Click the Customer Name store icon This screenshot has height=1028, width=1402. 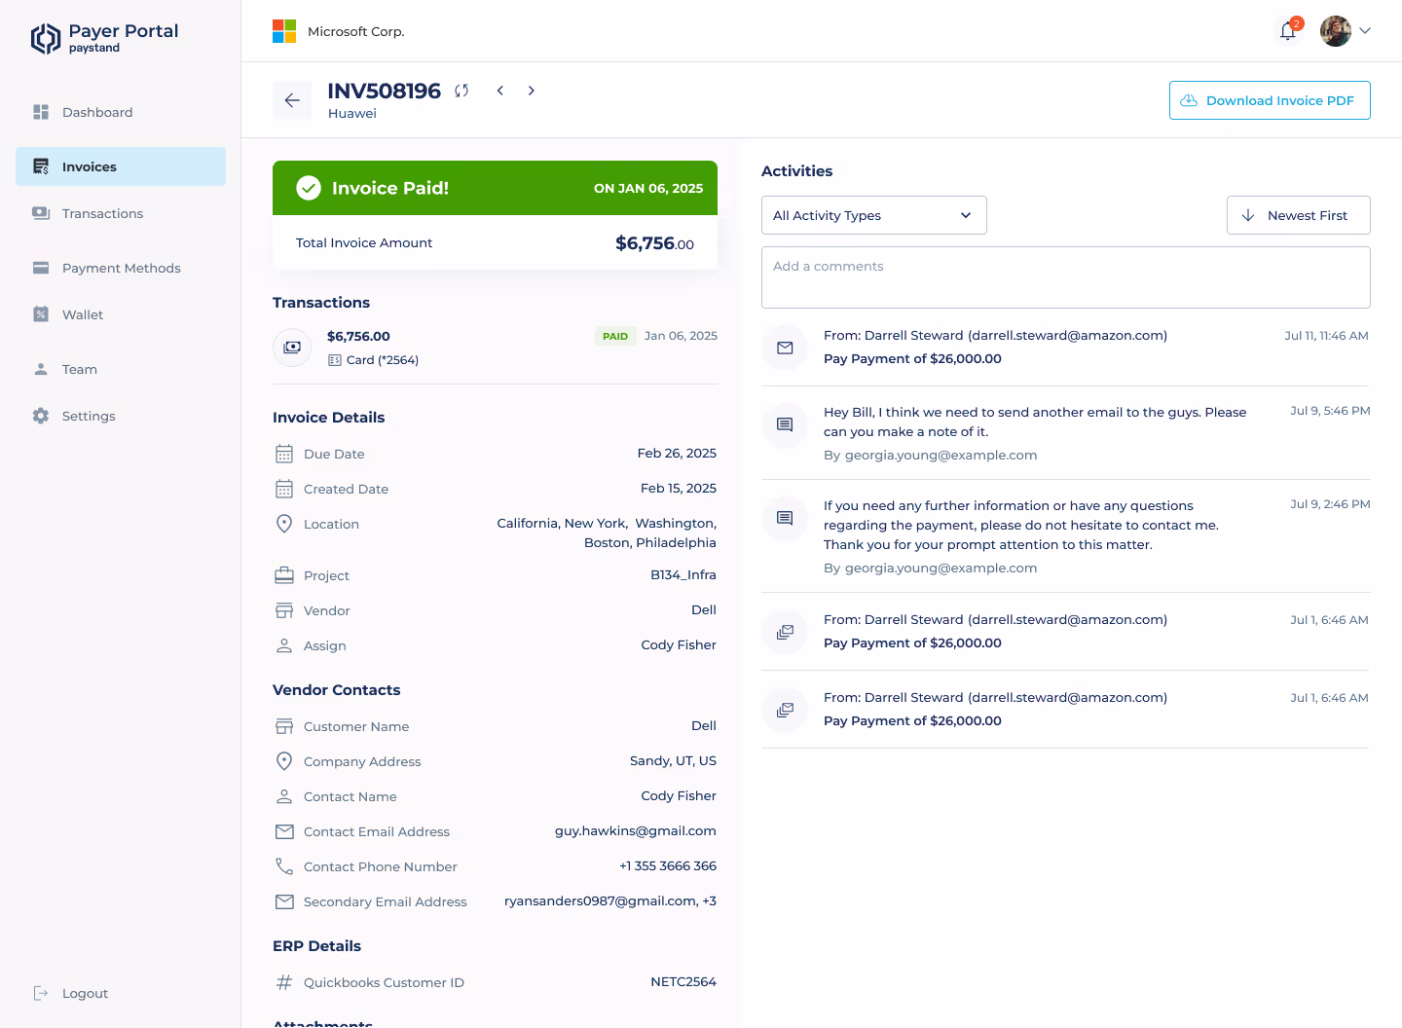284,726
